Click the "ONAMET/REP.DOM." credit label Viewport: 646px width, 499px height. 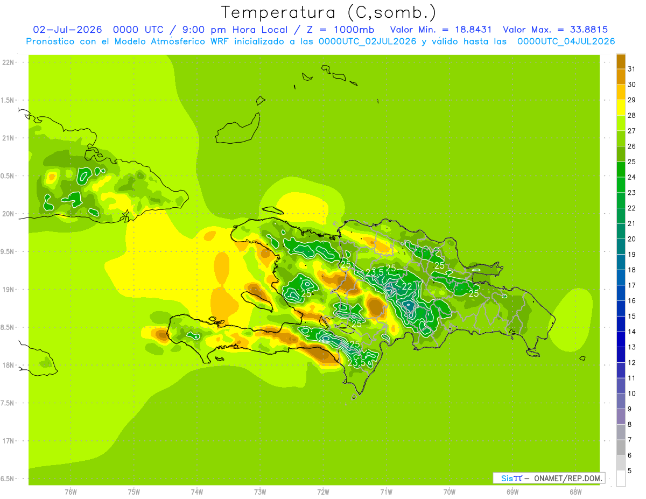pyautogui.click(x=568, y=478)
